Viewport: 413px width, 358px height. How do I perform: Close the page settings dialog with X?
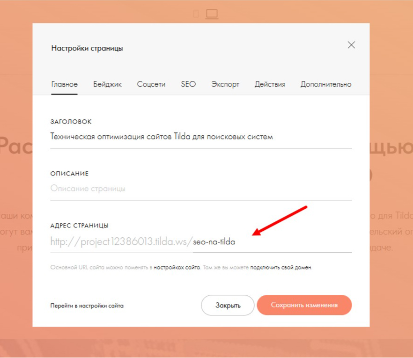(x=351, y=45)
